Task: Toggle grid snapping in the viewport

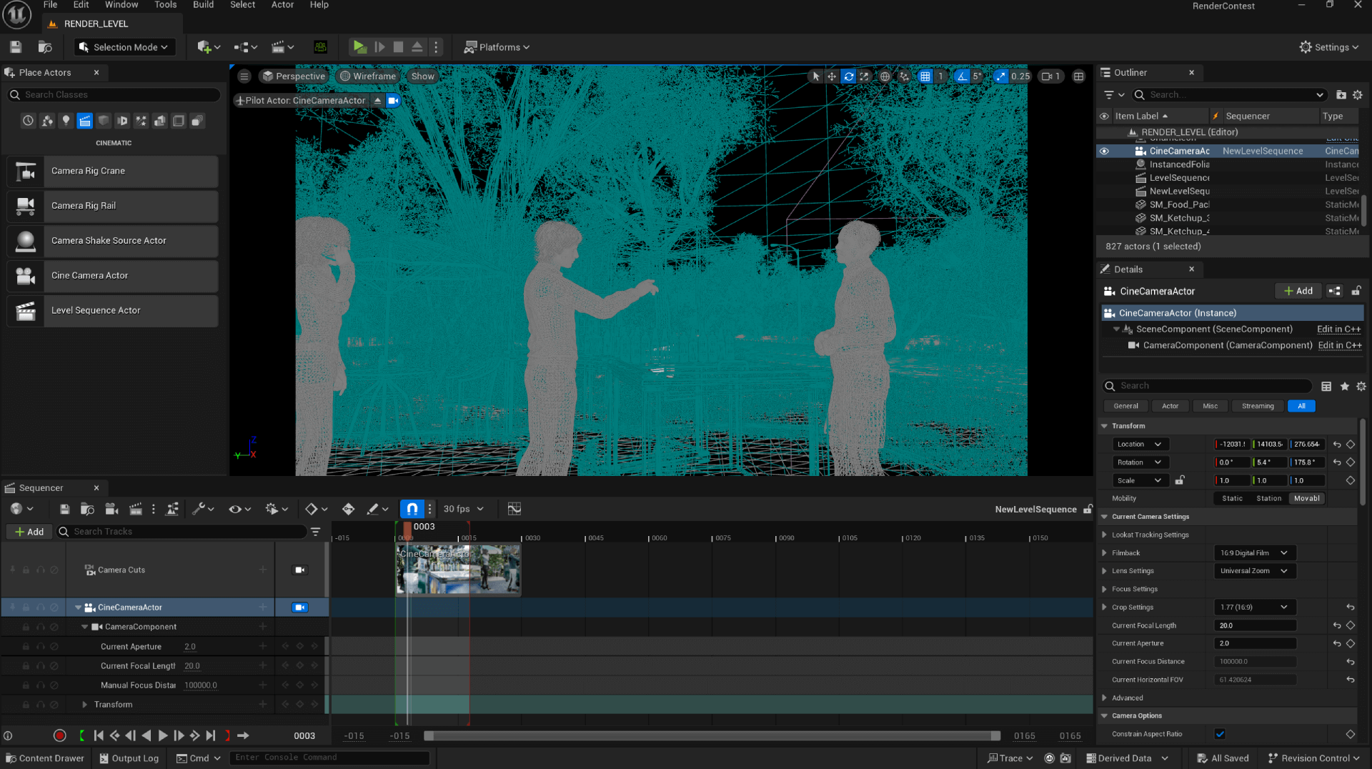Action: tap(925, 76)
